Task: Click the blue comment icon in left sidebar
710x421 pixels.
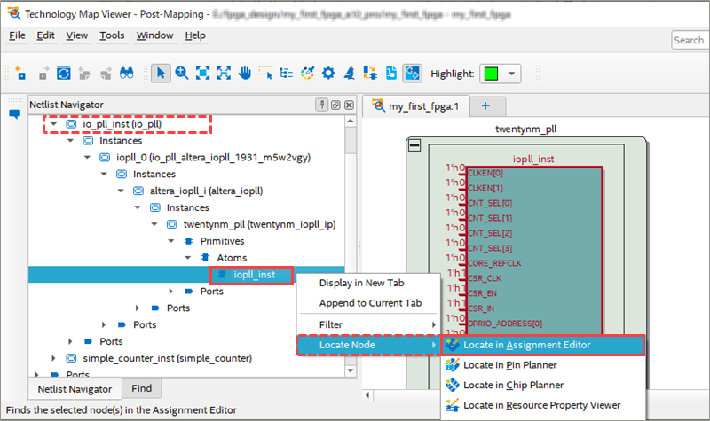Action: (14, 114)
